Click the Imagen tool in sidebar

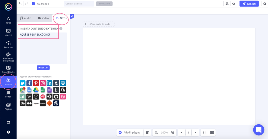8,32
